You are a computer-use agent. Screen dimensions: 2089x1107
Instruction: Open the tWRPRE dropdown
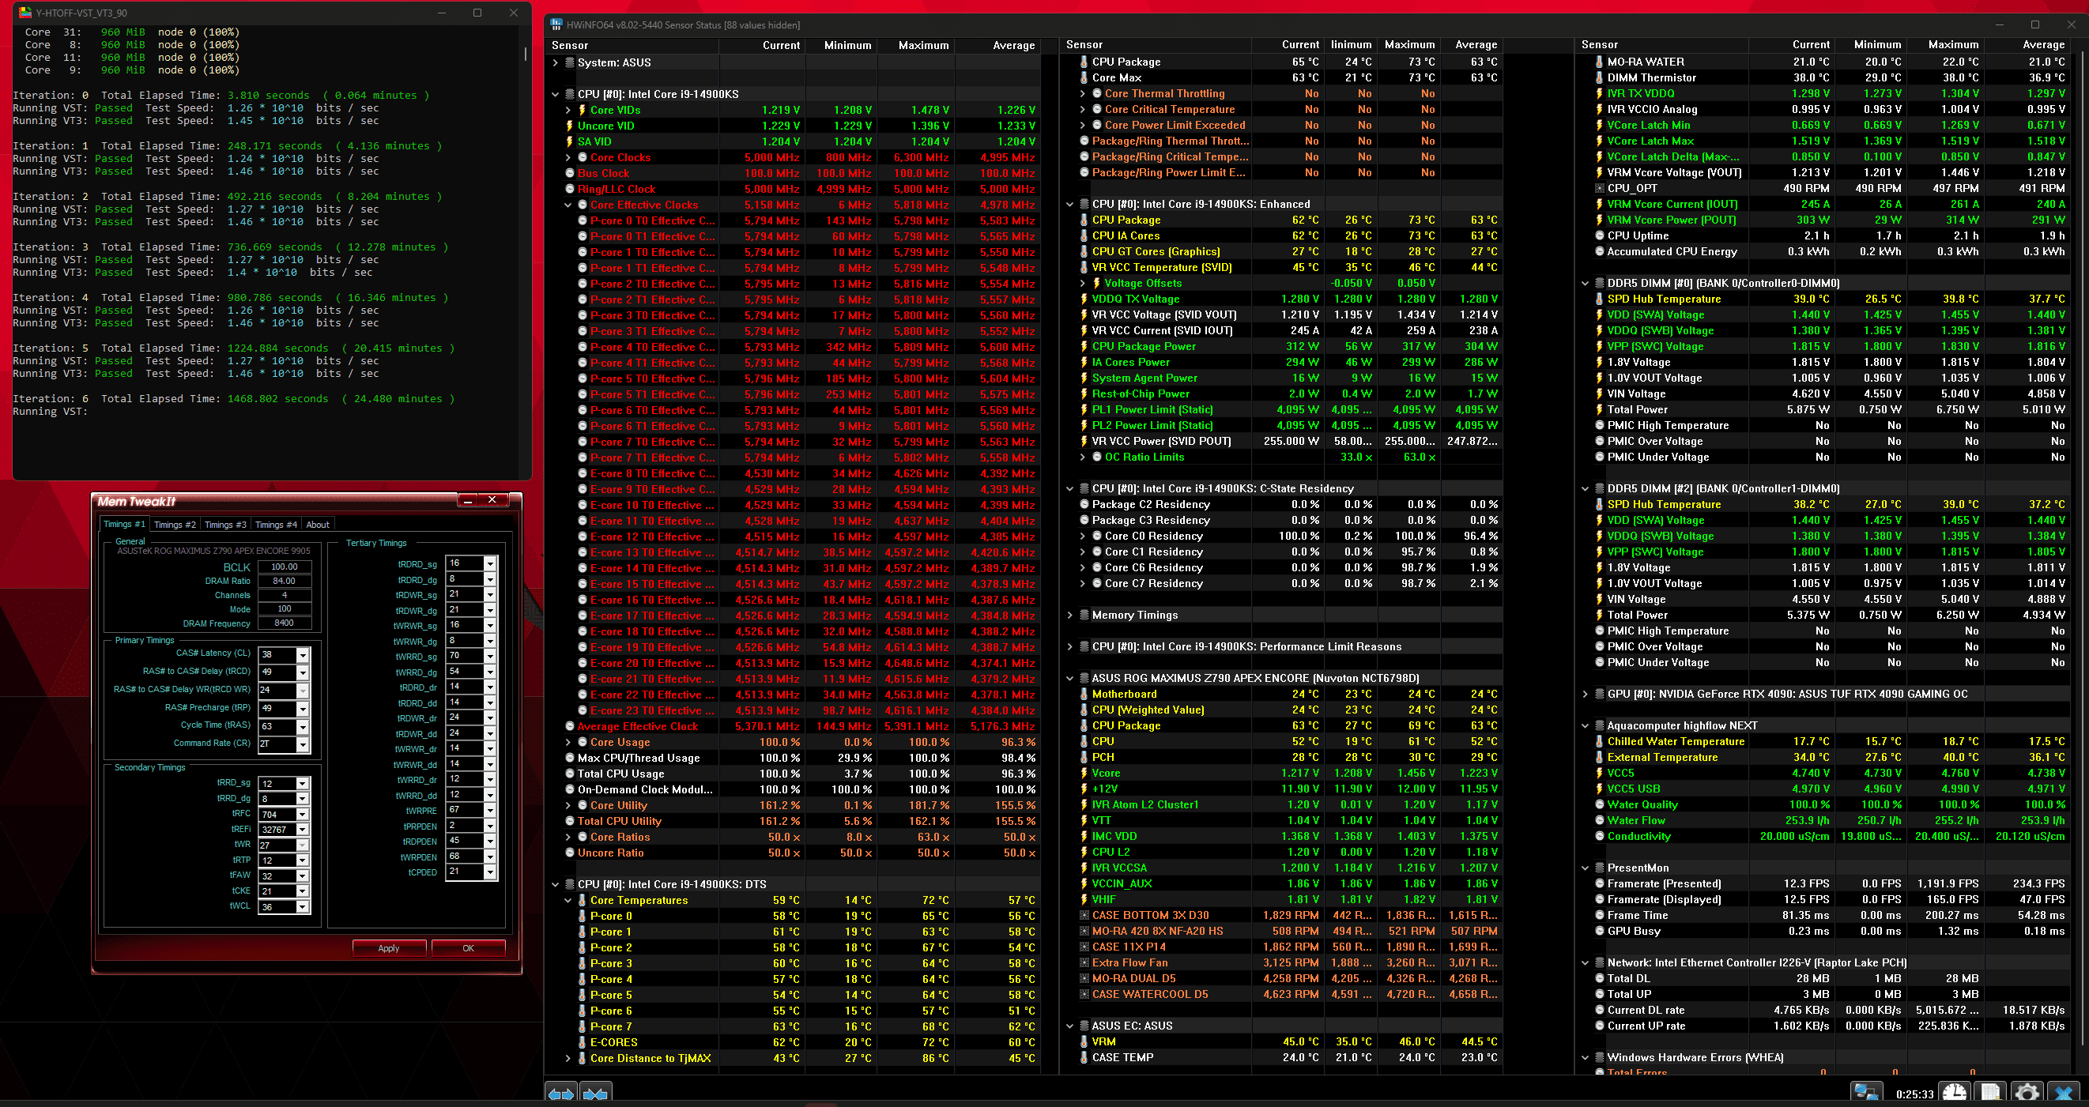coord(490,810)
